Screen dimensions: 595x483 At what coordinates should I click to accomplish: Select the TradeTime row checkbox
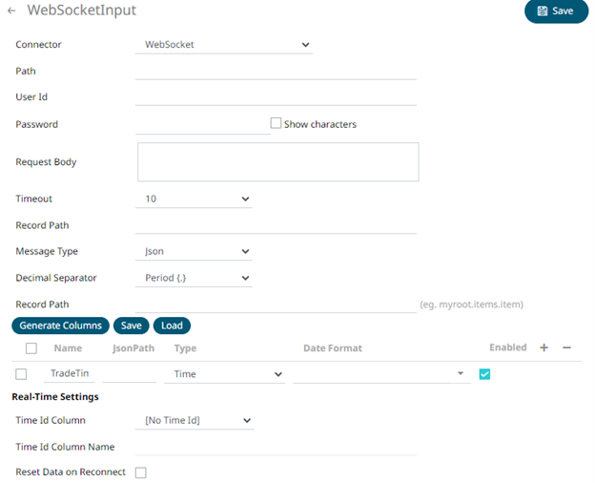[x=21, y=374]
